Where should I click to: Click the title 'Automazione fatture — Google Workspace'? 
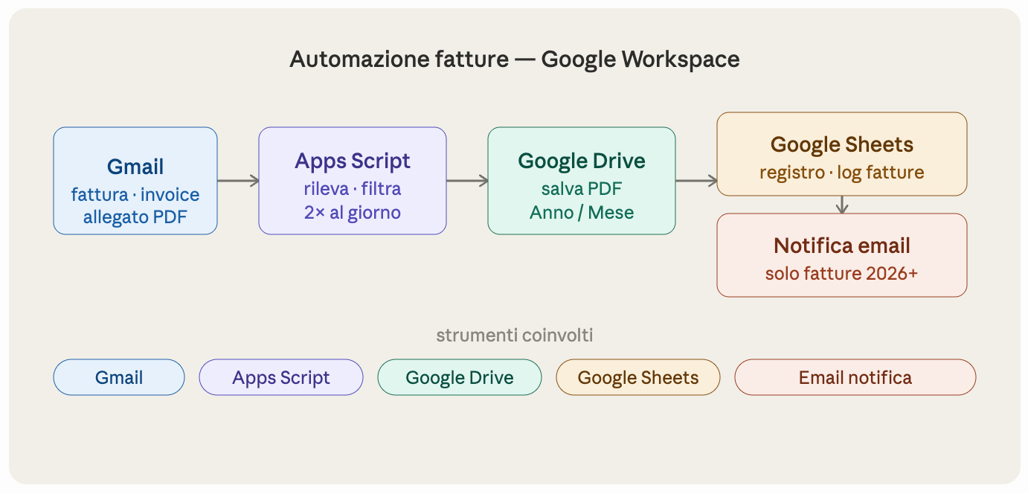[515, 59]
